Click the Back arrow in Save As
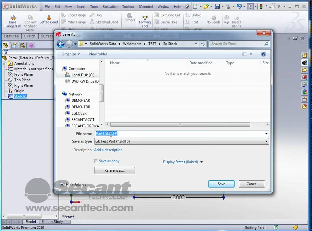The height and width of the screenshot is (231, 312). 61,44
